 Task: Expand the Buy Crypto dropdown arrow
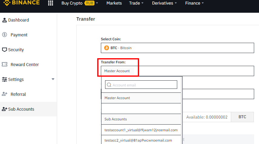[x=97, y=3]
